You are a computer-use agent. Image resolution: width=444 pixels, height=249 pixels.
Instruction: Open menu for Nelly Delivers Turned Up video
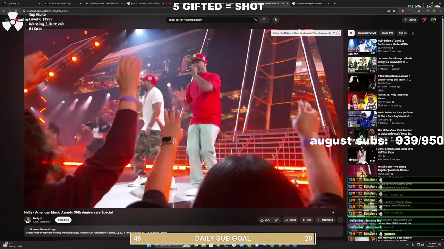pyautogui.click(x=416, y=41)
